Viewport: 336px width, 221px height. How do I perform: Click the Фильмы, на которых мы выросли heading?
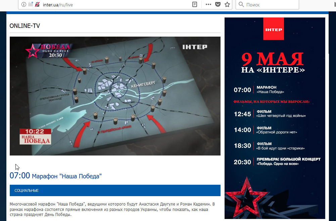(x=271, y=102)
